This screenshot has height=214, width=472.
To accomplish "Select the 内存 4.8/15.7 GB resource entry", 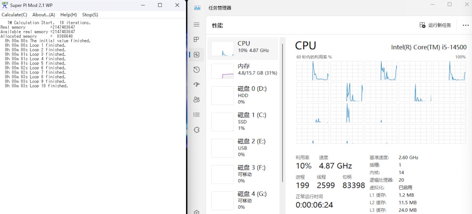I will [x=243, y=71].
